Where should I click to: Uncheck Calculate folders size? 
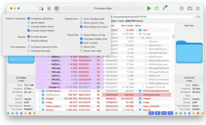pos(81,39)
